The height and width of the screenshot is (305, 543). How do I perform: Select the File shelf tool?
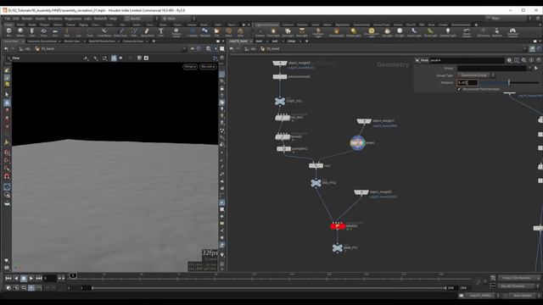(217, 32)
